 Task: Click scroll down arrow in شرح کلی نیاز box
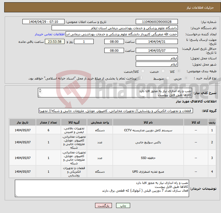click(40, 92)
